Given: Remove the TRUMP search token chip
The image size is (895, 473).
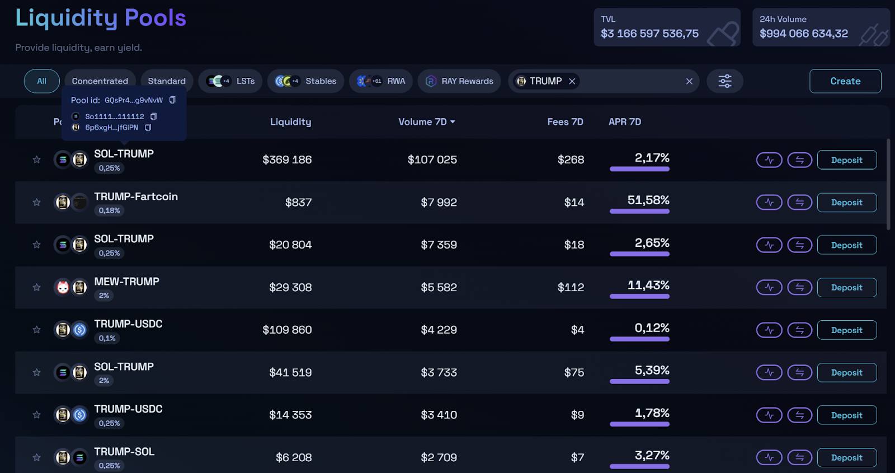Looking at the screenshot, I should [572, 82].
